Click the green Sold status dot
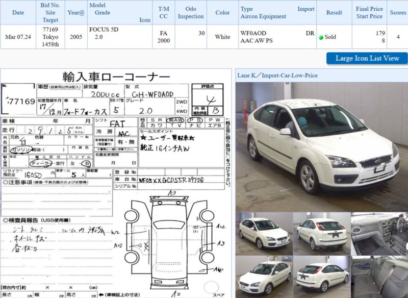Image resolution: width=408 pixels, height=298 pixels. click(x=321, y=37)
